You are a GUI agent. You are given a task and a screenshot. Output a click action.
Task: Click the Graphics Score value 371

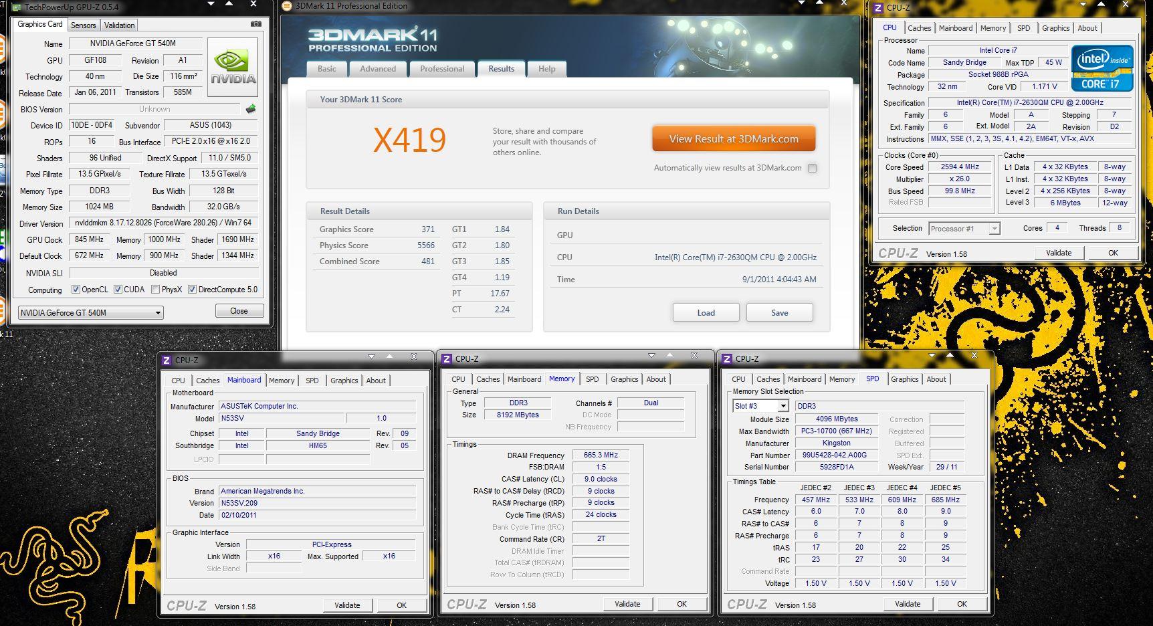point(428,229)
